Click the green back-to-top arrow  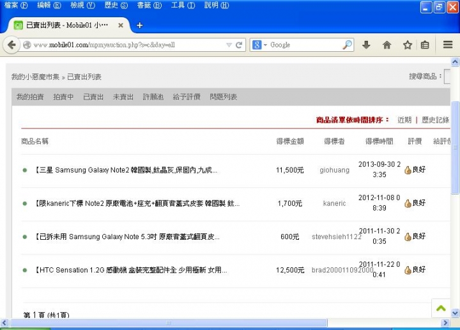(441, 308)
